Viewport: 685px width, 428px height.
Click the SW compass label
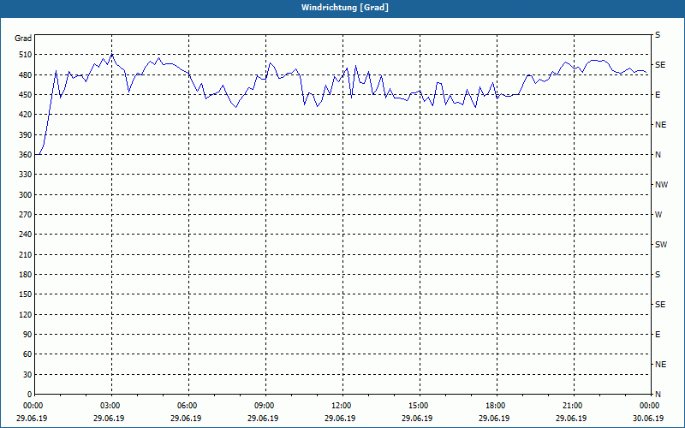[x=661, y=245]
